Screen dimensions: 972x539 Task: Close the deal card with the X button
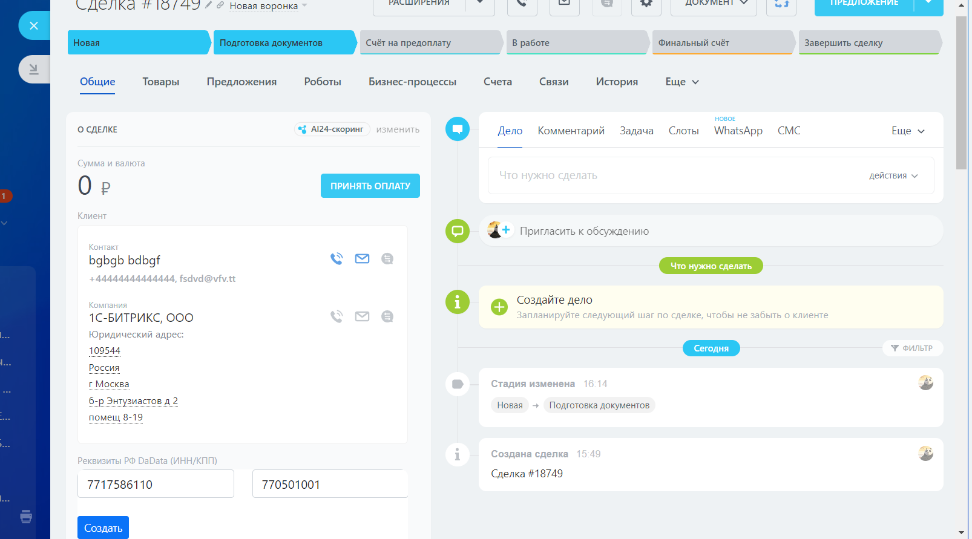click(x=34, y=26)
